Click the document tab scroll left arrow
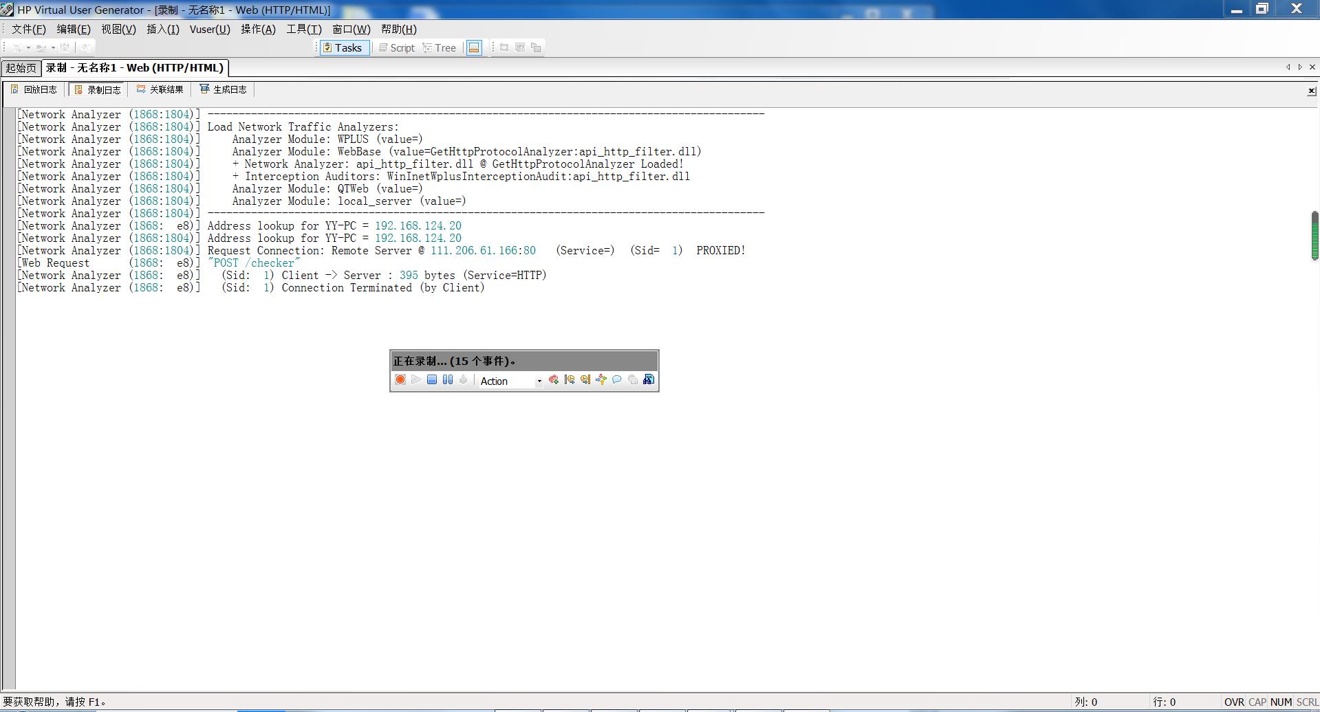Screen dimensions: 1320x712 [x=1288, y=67]
